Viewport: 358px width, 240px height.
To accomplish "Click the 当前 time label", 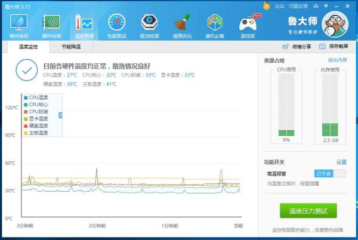I will [238, 226].
